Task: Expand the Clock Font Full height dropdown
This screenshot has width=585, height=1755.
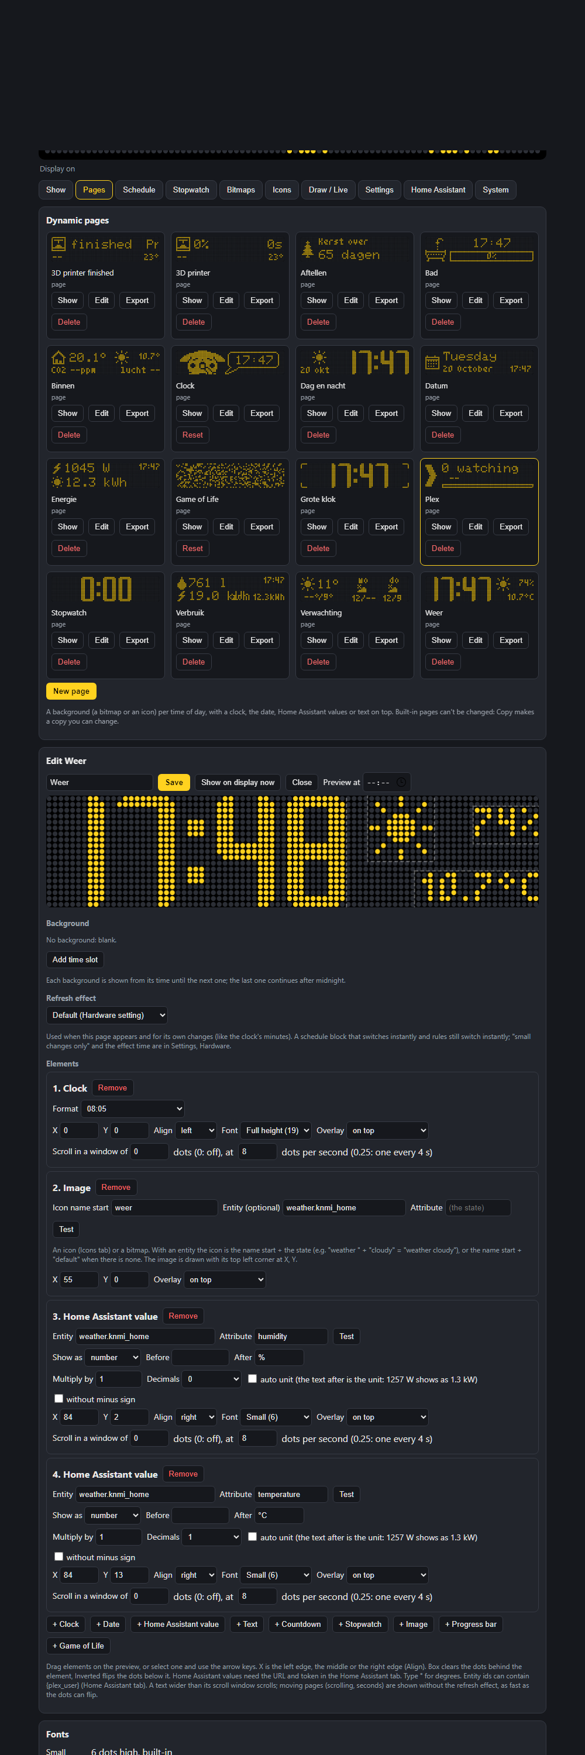Action: [x=276, y=1130]
